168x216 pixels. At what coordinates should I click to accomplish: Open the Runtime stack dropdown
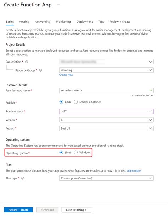[x=106, y=111]
